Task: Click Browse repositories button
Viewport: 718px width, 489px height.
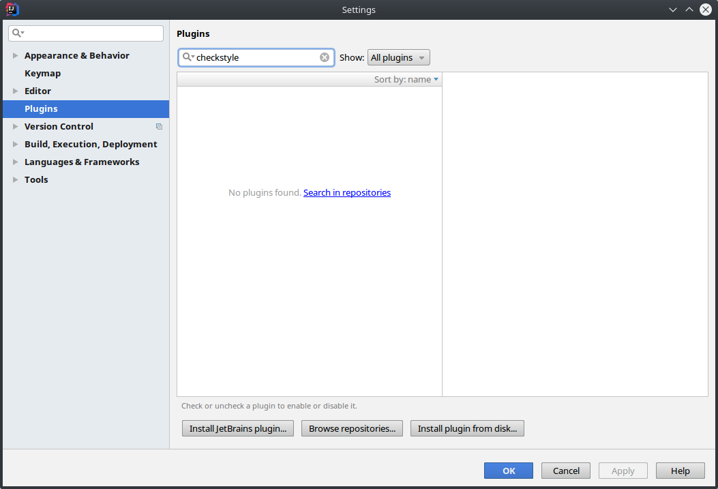Action: click(352, 429)
